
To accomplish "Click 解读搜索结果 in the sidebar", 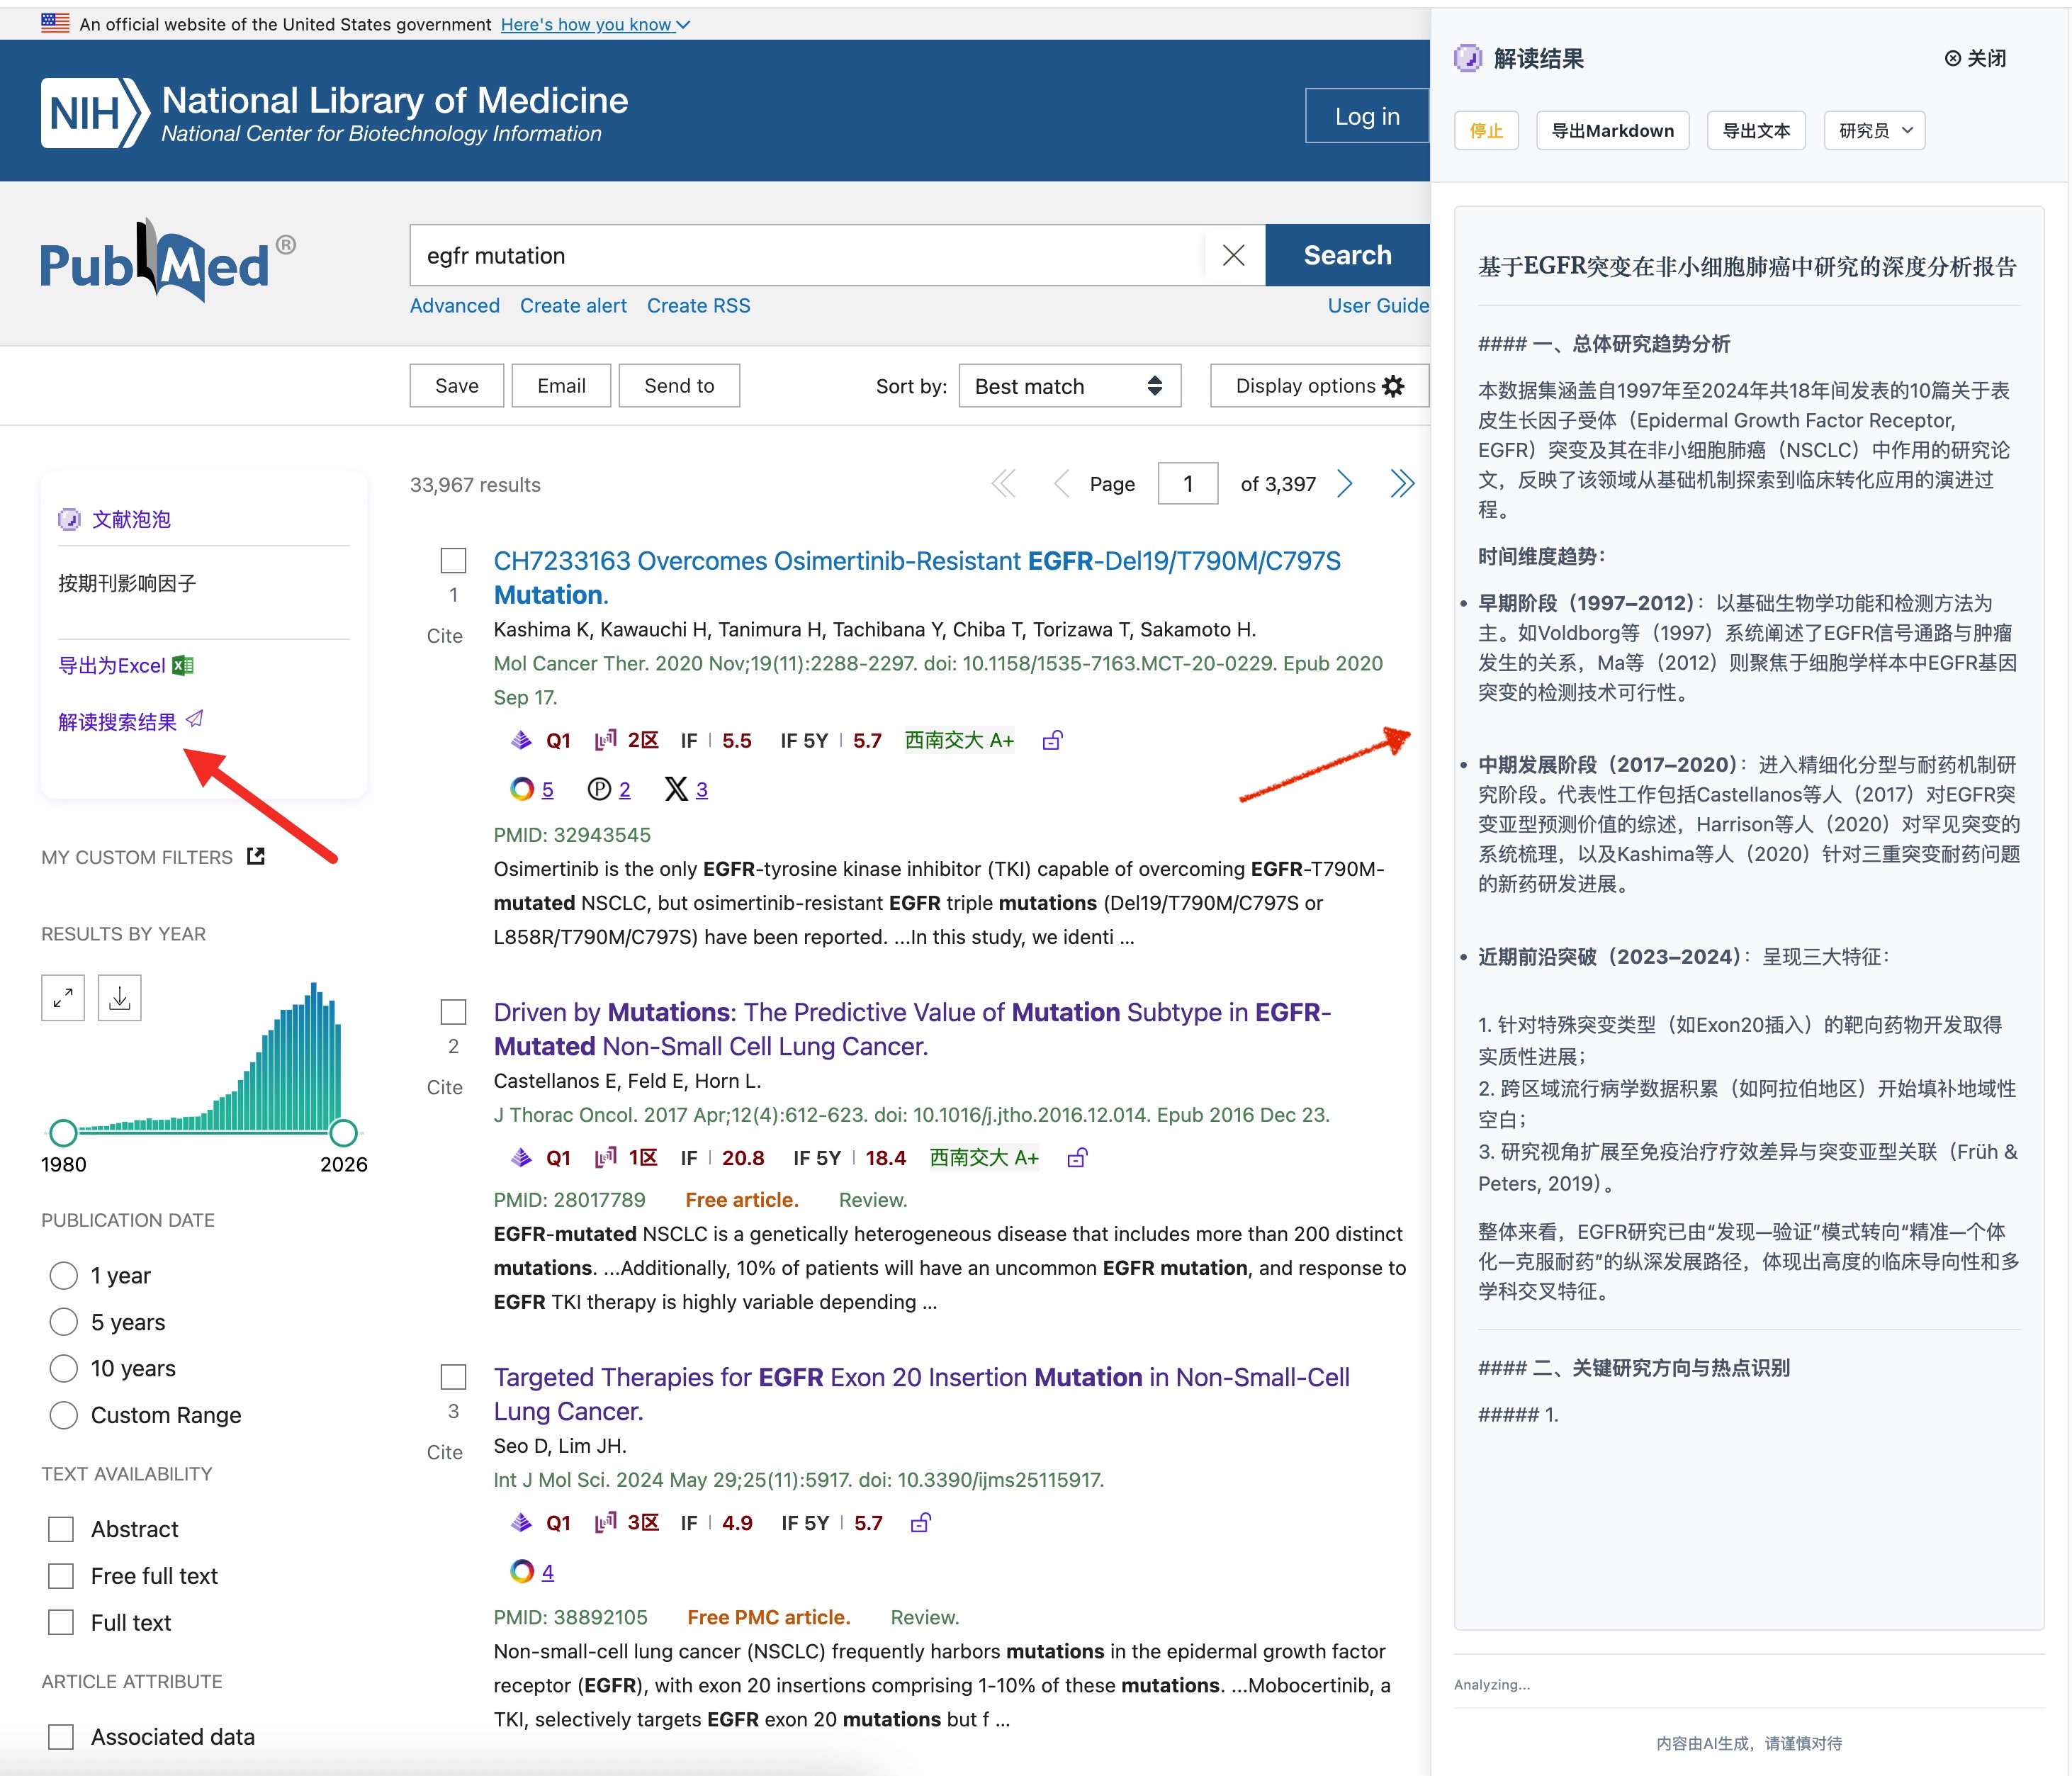I will [x=118, y=722].
